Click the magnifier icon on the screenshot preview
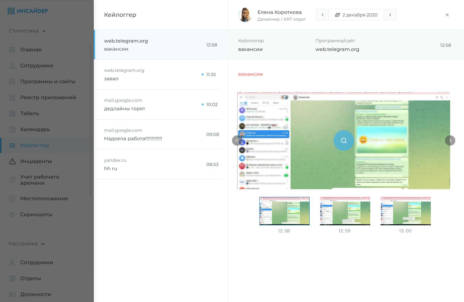 click(343, 141)
